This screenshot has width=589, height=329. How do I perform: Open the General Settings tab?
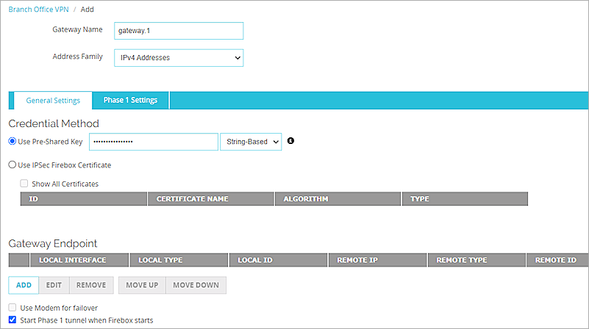tap(53, 101)
